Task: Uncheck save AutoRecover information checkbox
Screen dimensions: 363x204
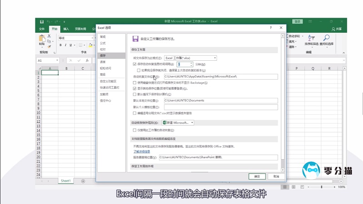Action: 135,64
